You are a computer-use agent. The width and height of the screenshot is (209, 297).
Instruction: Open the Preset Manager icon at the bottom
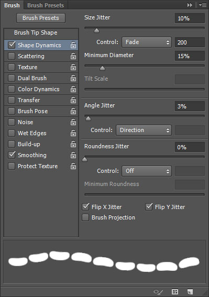pos(175,292)
